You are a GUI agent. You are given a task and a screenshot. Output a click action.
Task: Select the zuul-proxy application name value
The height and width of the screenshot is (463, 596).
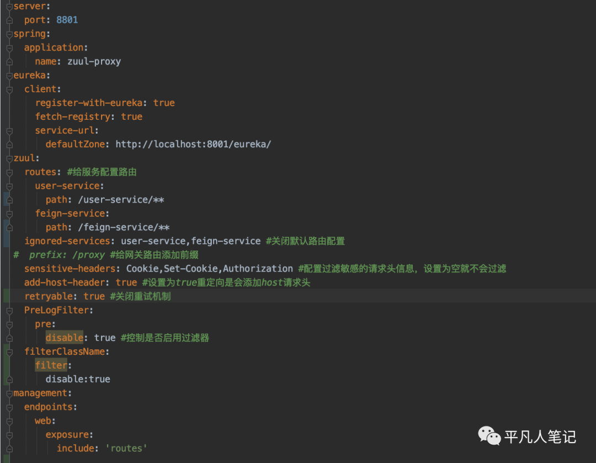point(94,61)
